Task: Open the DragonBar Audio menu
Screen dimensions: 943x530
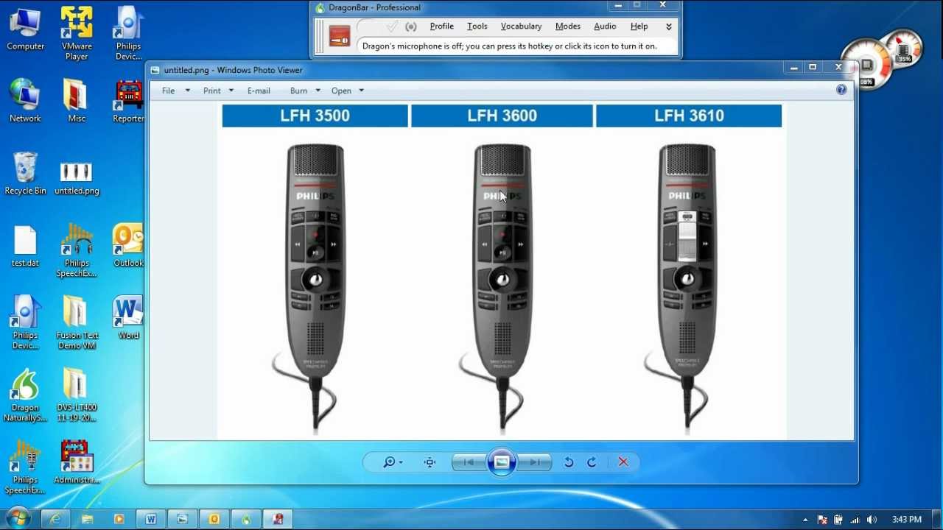Action: click(605, 26)
